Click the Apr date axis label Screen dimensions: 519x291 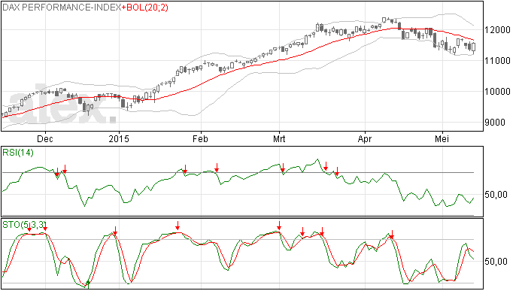tap(365, 138)
